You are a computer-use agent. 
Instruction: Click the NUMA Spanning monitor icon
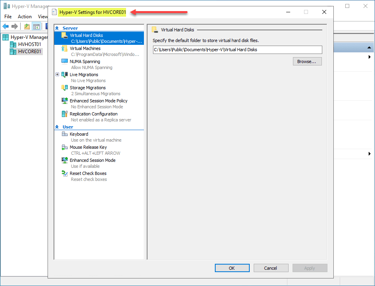64,61
